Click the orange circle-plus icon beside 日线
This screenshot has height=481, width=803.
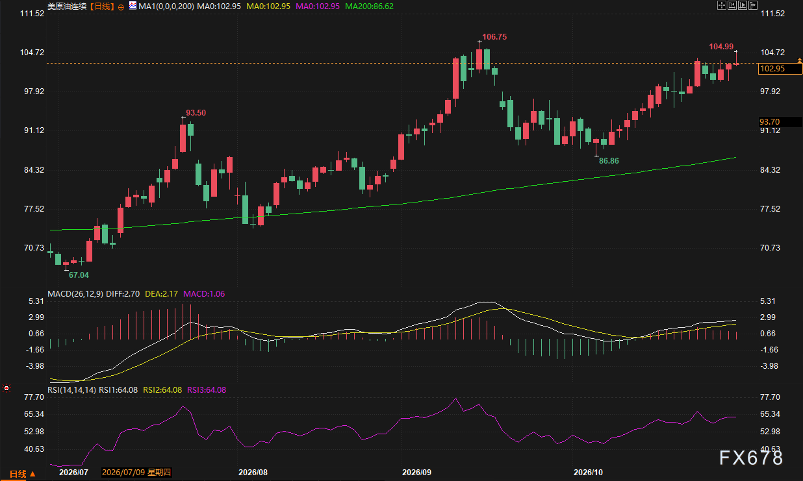[x=121, y=6]
